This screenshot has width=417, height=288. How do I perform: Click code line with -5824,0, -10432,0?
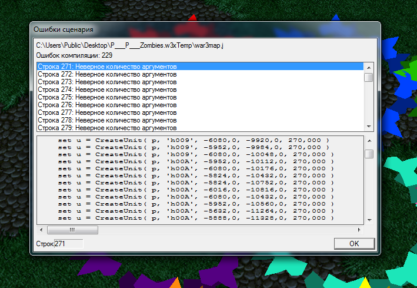coord(196,176)
